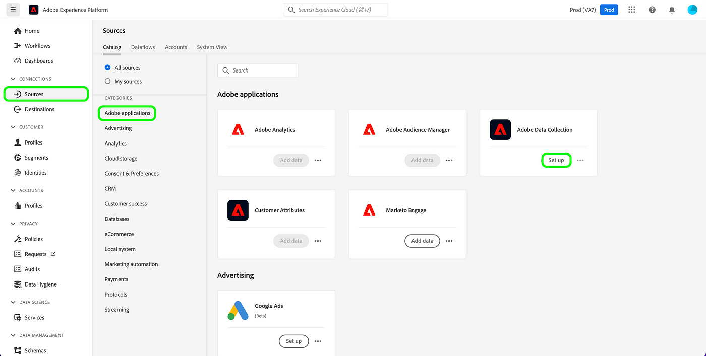Click the Services icon in sidebar
The image size is (706, 356).
(x=18, y=318)
